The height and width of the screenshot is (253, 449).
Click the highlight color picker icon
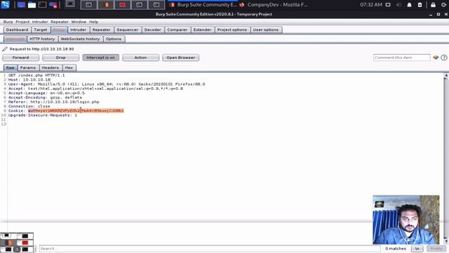click(436, 58)
